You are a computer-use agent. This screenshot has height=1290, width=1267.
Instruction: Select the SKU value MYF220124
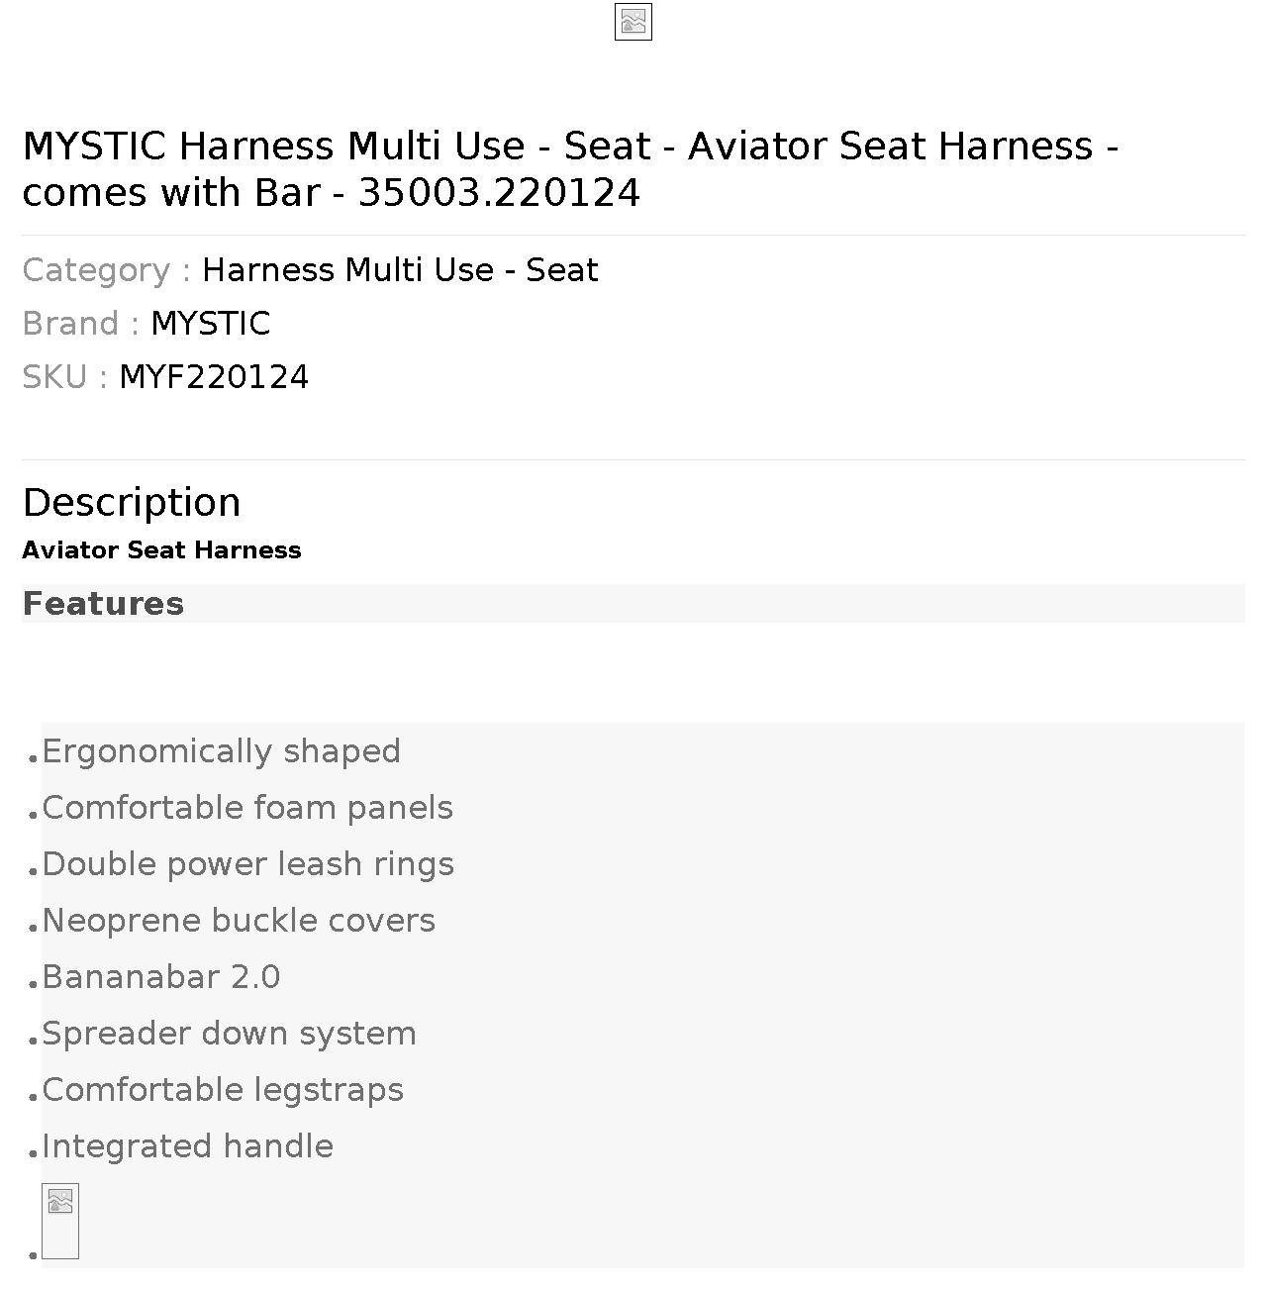[x=214, y=377]
